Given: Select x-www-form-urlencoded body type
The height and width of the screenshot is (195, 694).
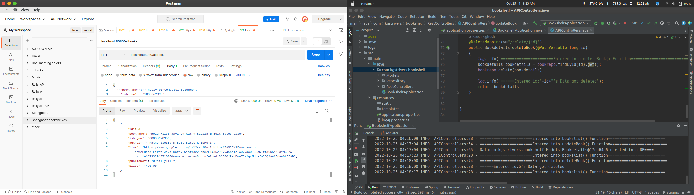Looking at the screenshot, I should click(x=159, y=75).
